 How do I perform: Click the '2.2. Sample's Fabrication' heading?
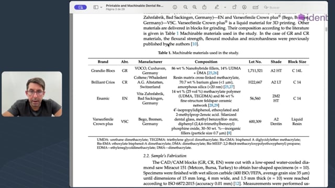click(165, 156)
